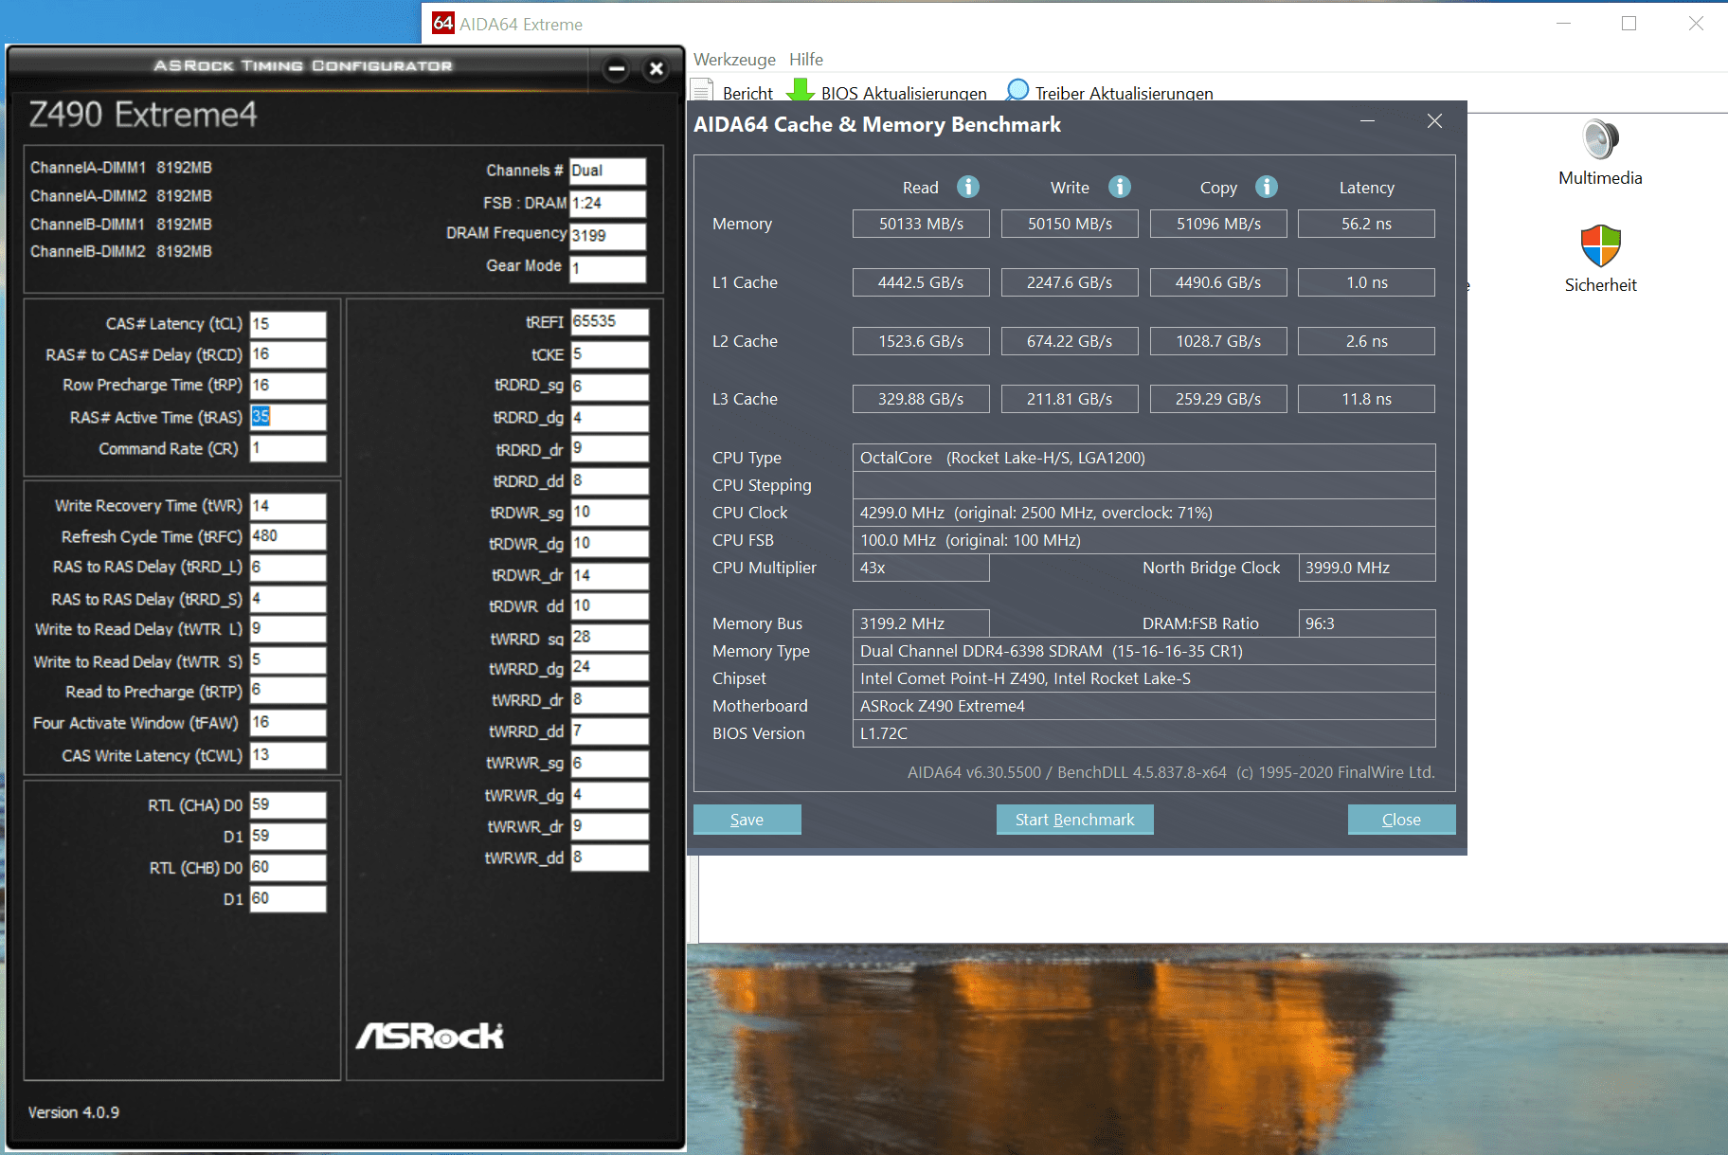1728x1155 pixels.
Task: Click the Command Rate (CR) field
Action: tap(288, 448)
